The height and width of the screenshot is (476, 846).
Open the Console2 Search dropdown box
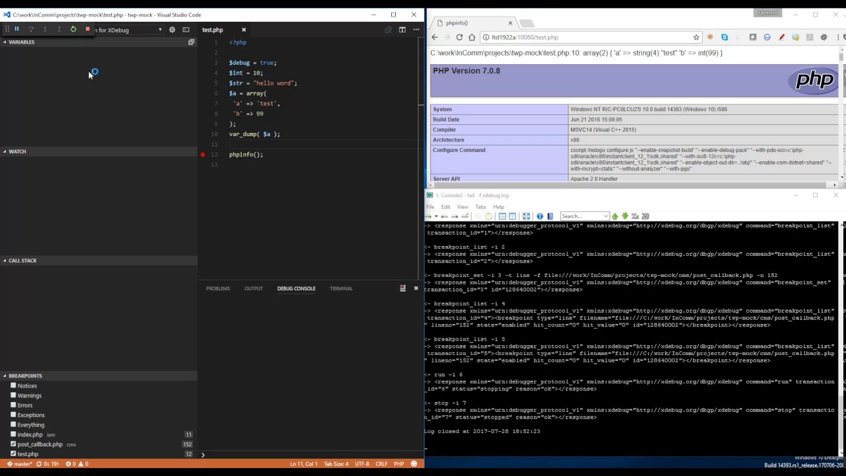(x=584, y=216)
